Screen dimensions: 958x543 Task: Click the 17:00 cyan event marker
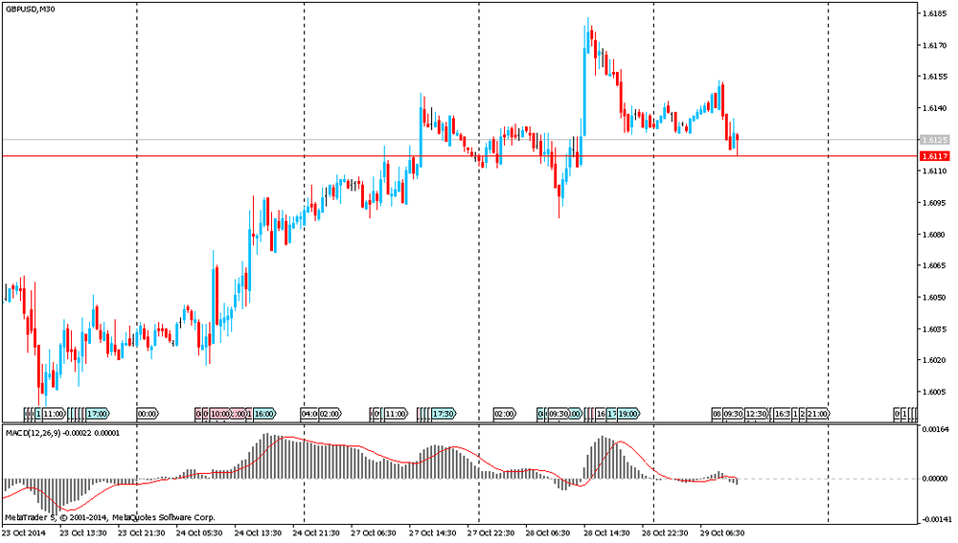click(x=97, y=414)
